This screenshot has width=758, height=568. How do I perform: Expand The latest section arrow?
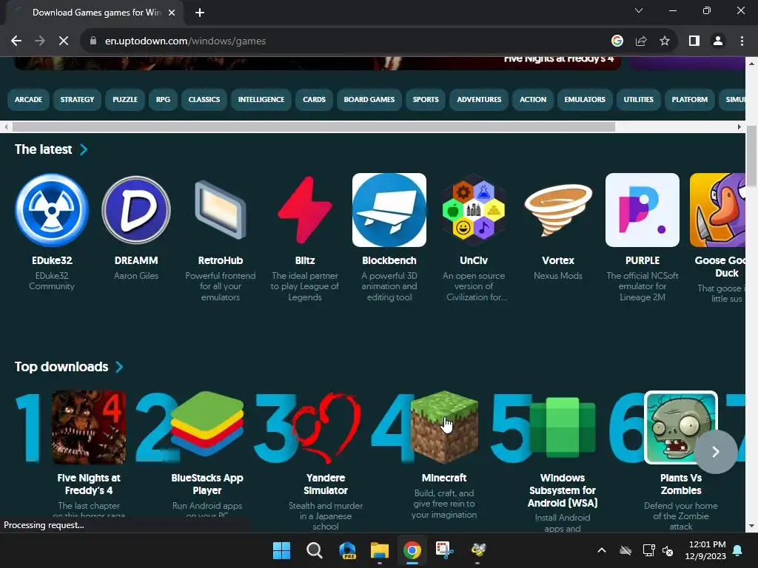click(x=84, y=149)
